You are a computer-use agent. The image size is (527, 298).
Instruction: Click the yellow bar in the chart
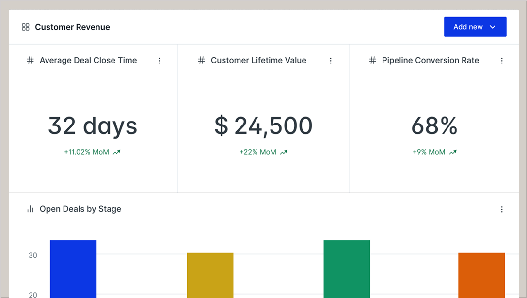(x=210, y=275)
